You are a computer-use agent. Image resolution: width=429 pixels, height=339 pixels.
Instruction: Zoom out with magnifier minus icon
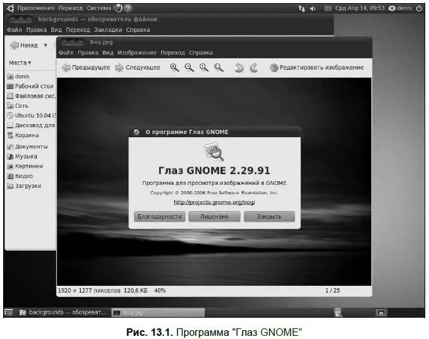click(189, 68)
